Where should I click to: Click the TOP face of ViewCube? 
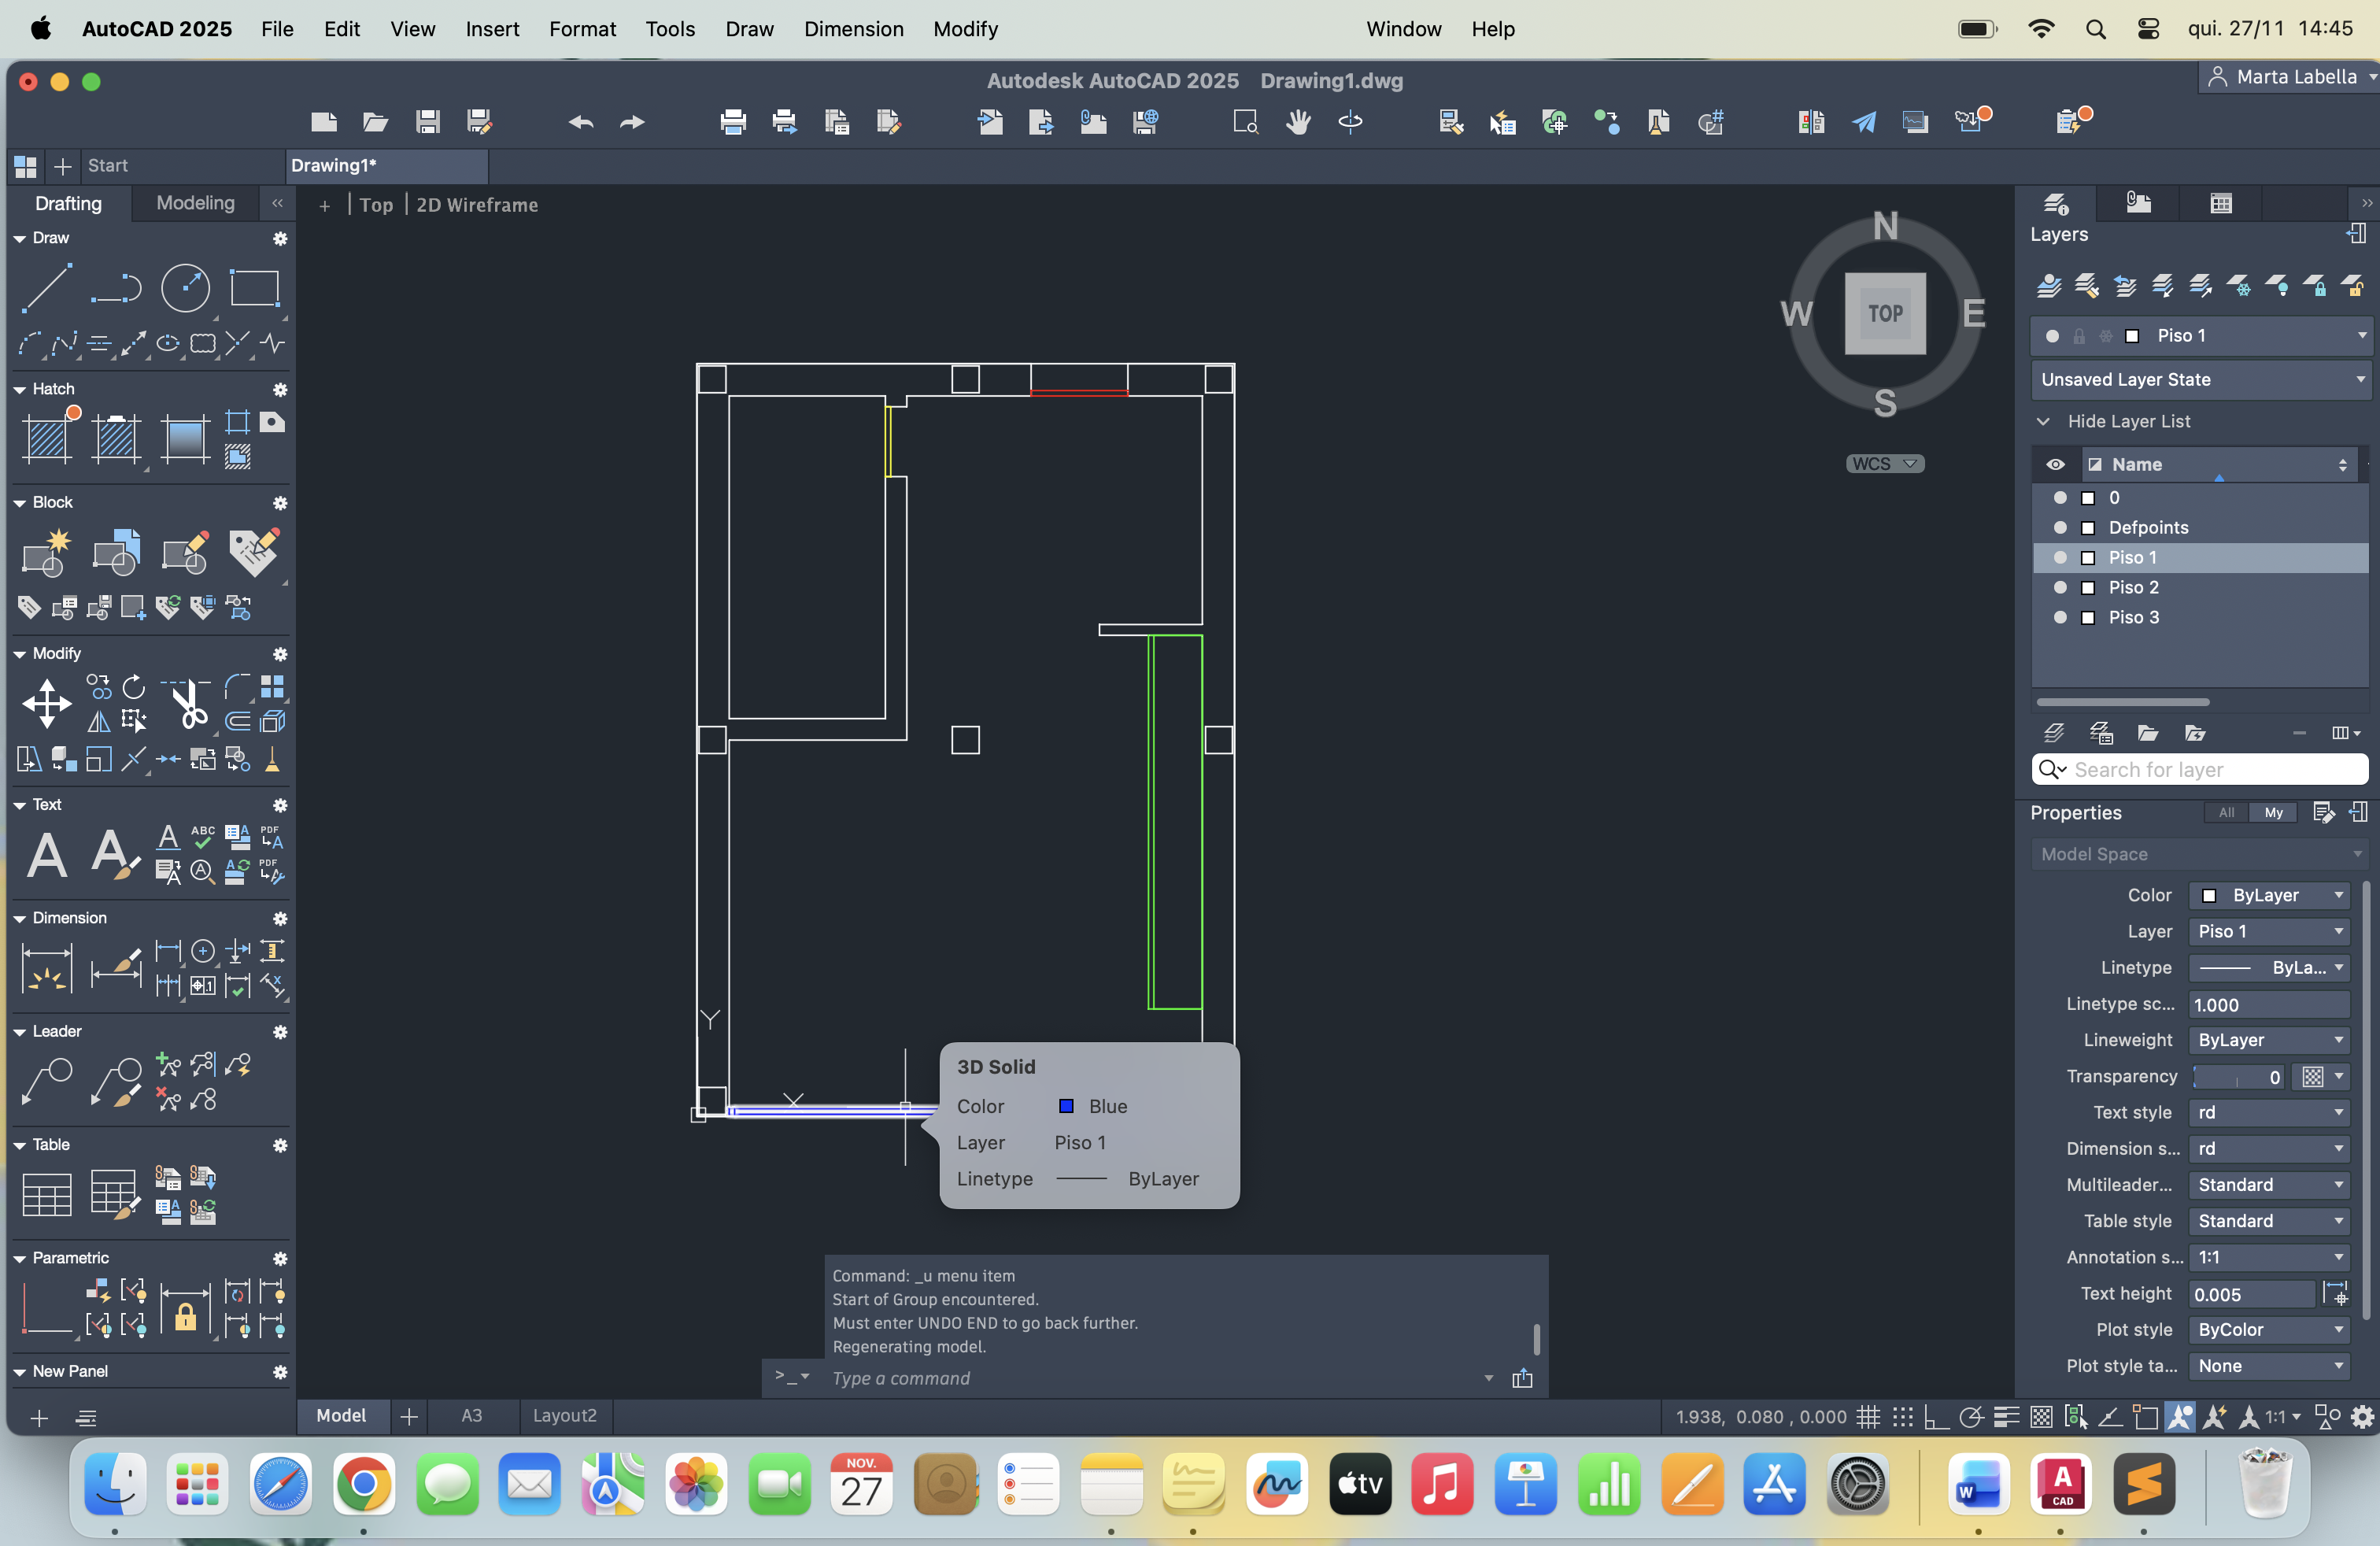1885,313
